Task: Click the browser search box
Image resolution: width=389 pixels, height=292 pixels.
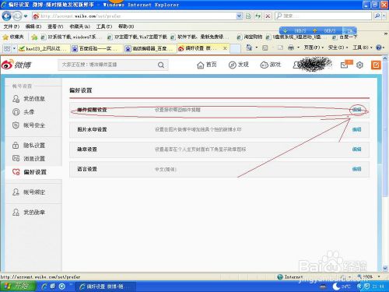Action: (323, 16)
